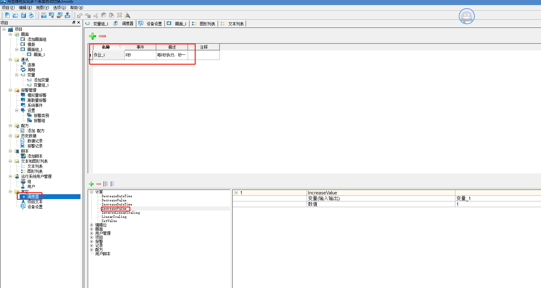Screen dimensions: 541x288
Task: Open the 帮助 menu
Action: click(x=77, y=8)
